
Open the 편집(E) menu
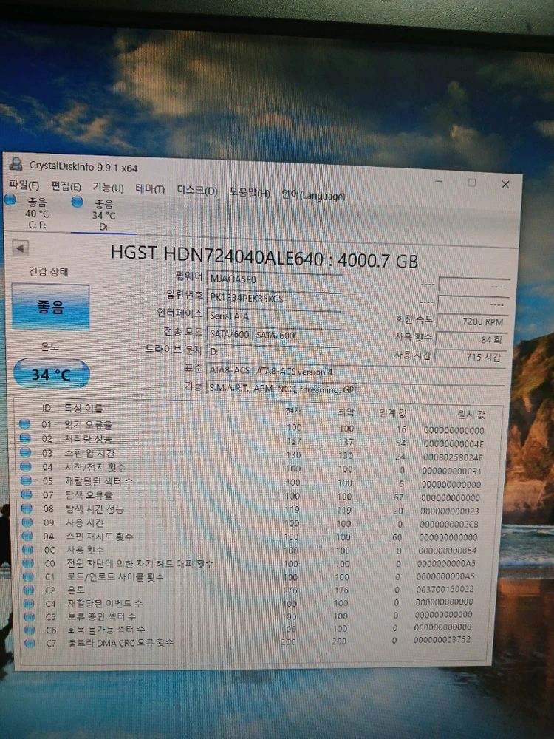click(66, 186)
